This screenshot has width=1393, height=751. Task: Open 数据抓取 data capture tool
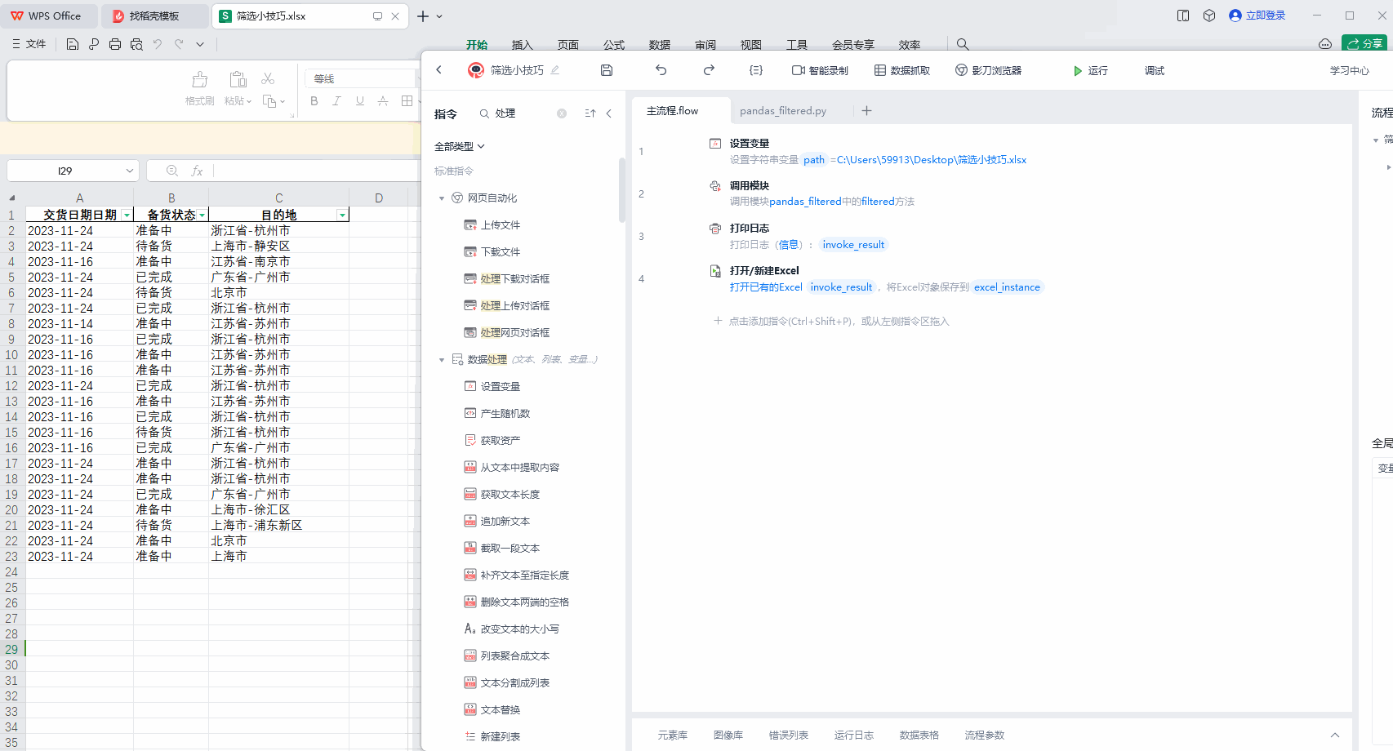pos(902,71)
